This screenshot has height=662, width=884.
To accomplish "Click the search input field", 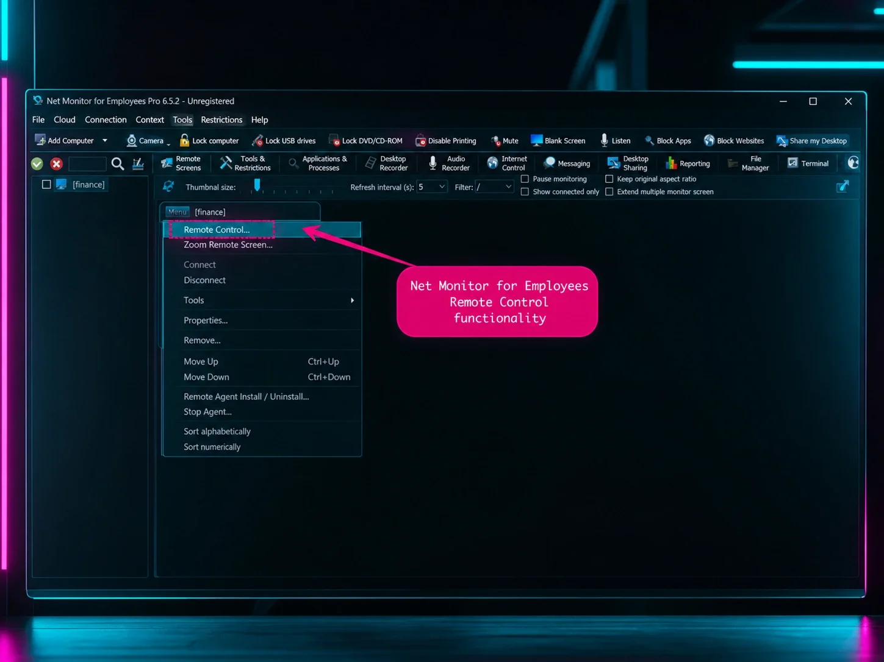I will point(87,163).
